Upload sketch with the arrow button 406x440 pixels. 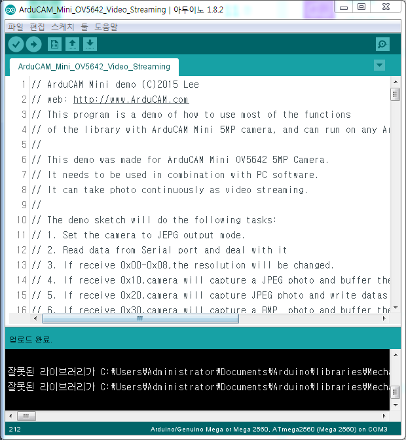[33, 45]
